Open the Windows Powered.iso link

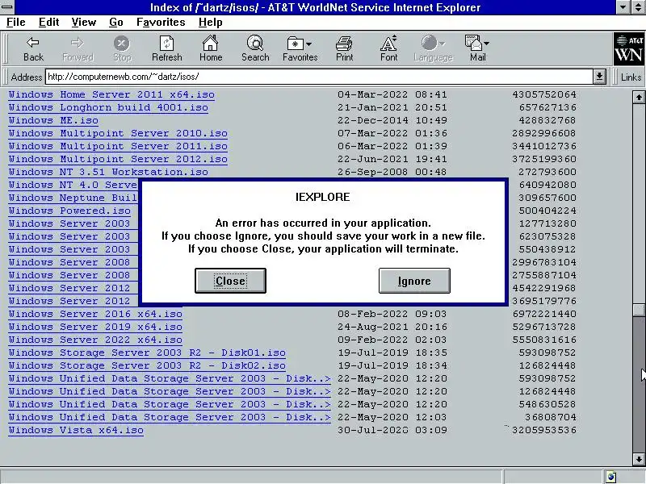tap(69, 211)
